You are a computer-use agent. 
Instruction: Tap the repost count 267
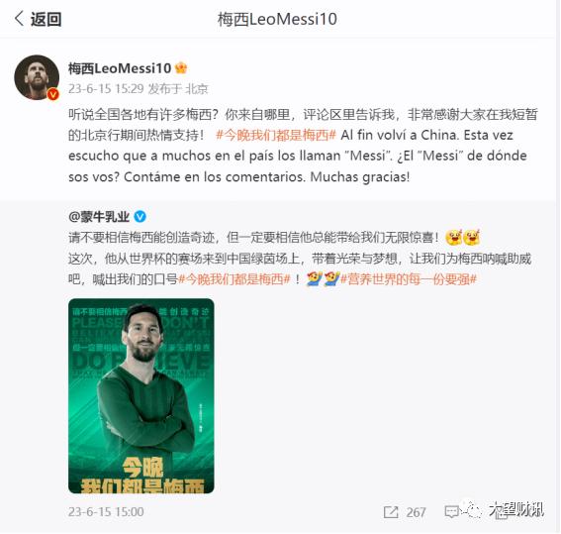(x=416, y=512)
